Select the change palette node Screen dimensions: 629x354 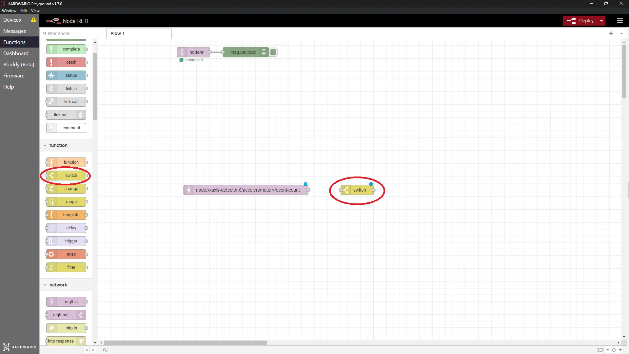pyautogui.click(x=66, y=189)
